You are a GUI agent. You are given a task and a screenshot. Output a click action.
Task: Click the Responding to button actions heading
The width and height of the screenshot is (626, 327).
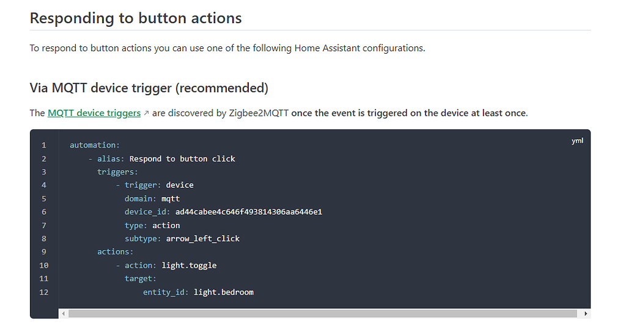[136, 18]
